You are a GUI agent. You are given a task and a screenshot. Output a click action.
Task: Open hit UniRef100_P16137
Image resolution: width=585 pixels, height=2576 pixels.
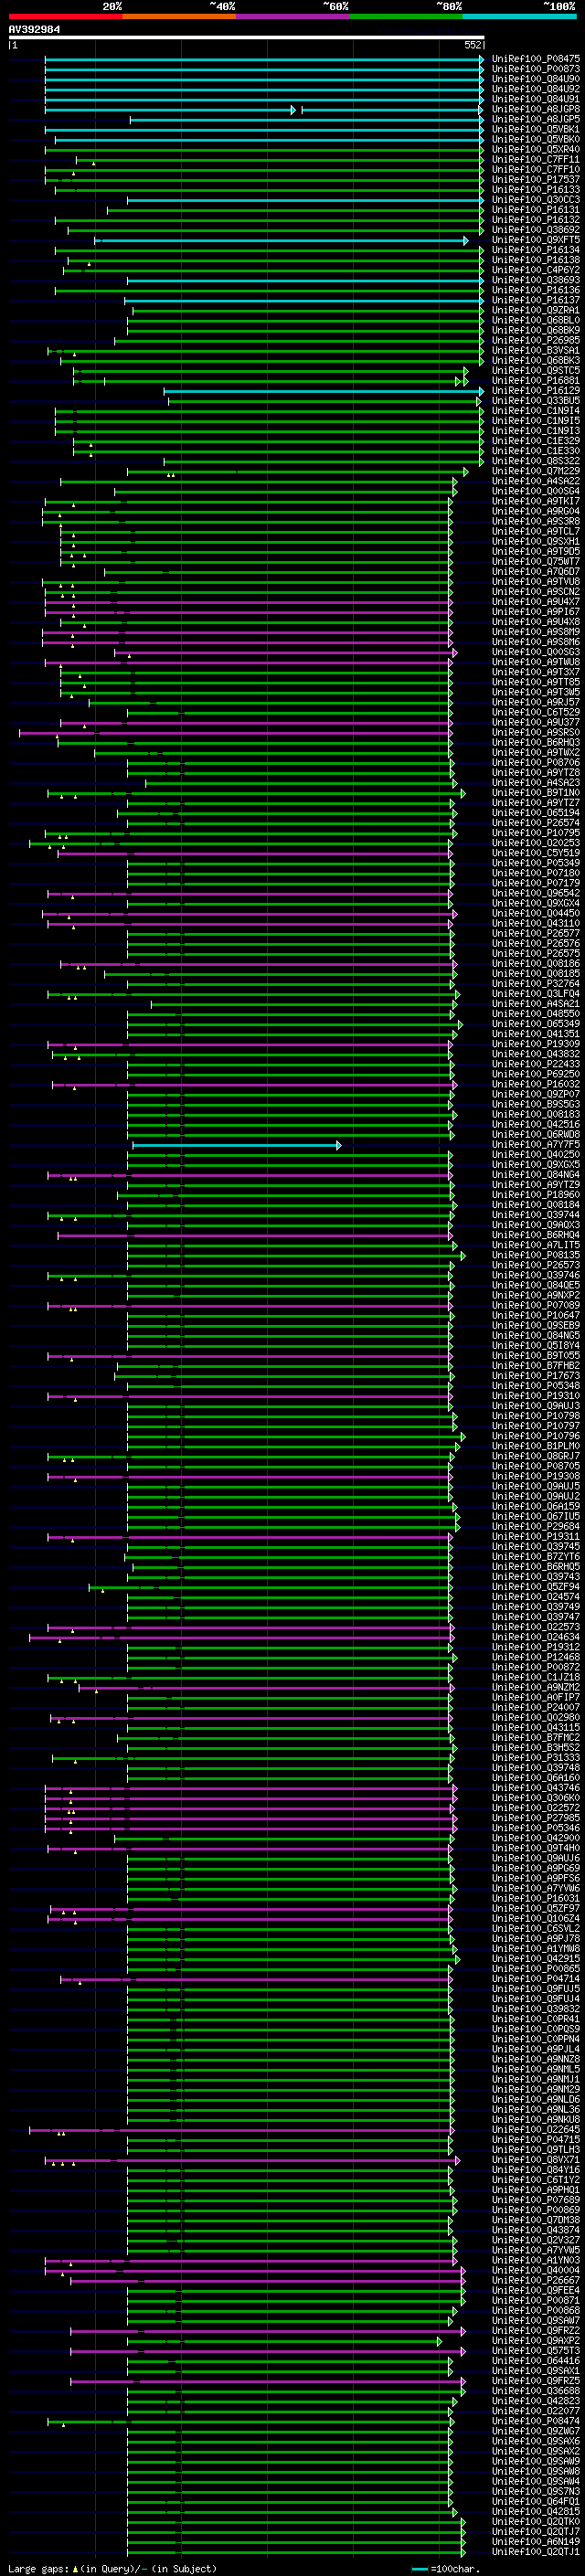536,300
